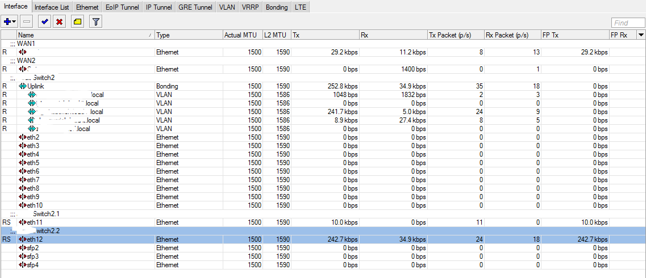Click the eth11 ethernet icon
646x278 pixels.
coord(23,222)
